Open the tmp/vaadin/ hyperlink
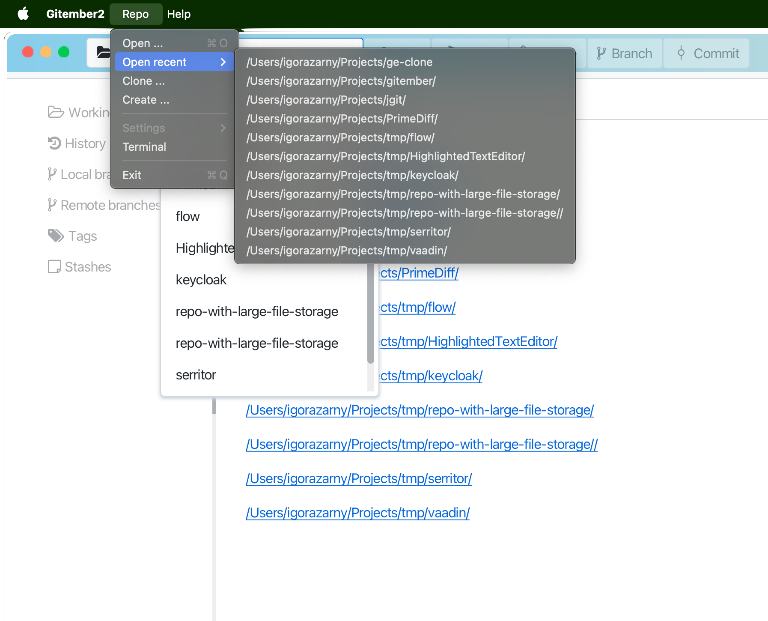This screenshot has height=621, width=768. click(x=358, y=513)
